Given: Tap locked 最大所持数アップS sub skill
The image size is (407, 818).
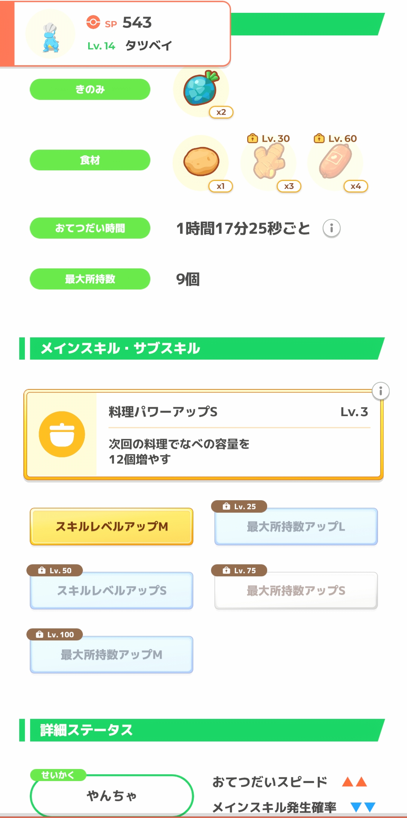Looking at the screenshot, I should click(x=296, y=591).
